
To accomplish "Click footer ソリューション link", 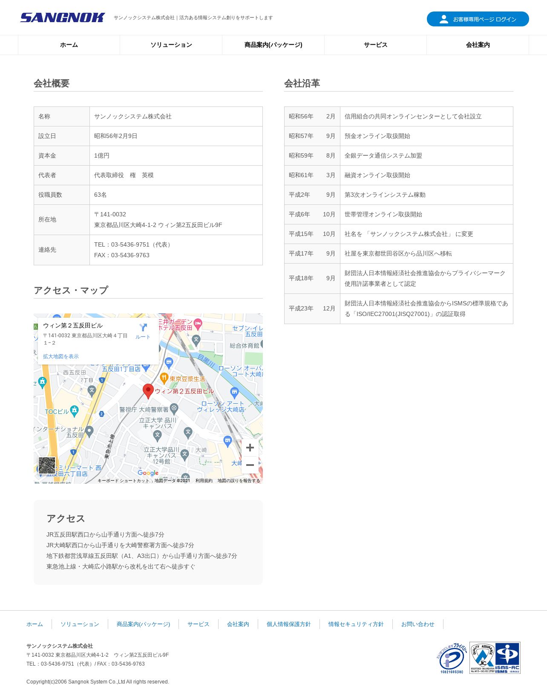I will [80, 624].
